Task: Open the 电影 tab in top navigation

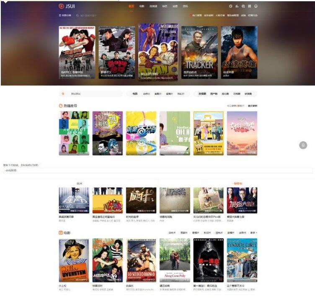Action: tap(142, 6)
